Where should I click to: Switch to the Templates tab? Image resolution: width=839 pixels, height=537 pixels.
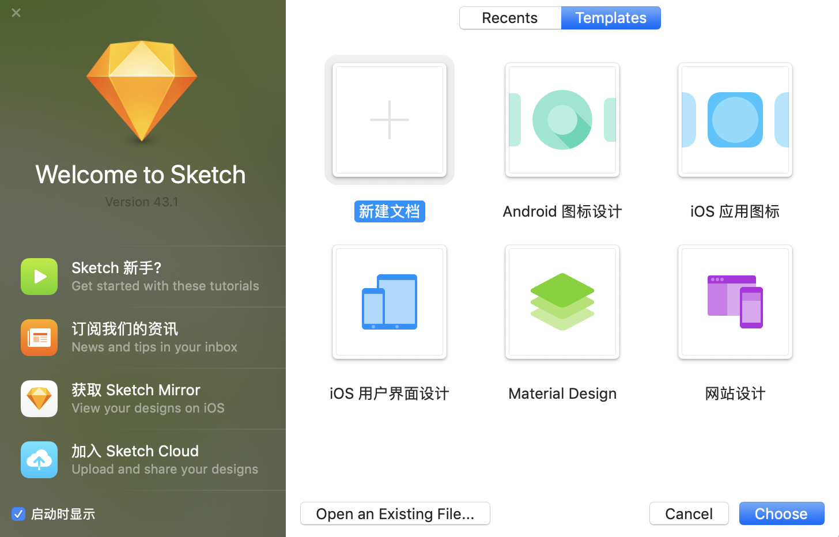611,18
